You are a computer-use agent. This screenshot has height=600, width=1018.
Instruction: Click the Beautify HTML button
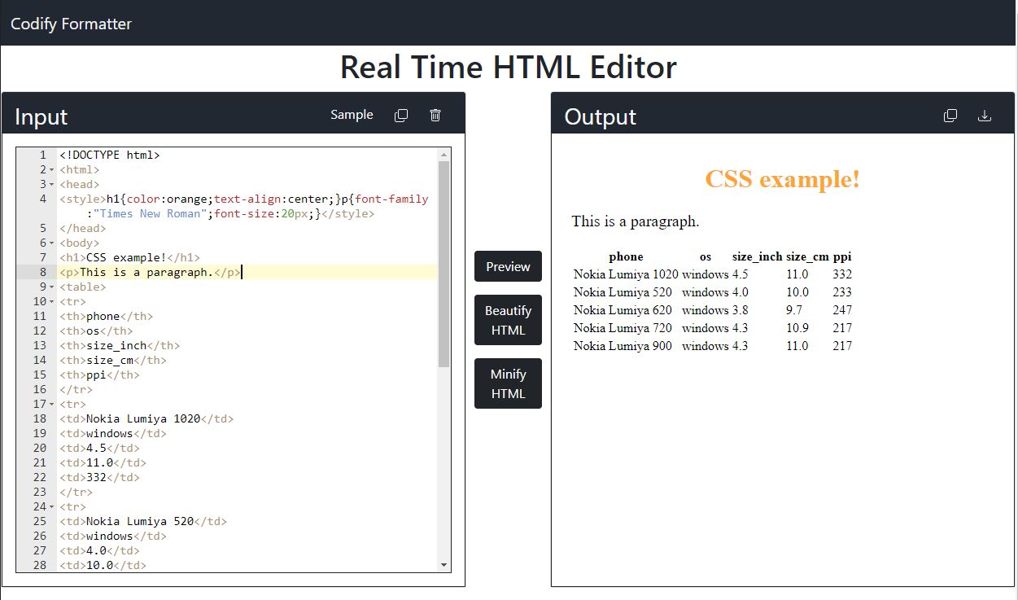(x=508, y=320)
